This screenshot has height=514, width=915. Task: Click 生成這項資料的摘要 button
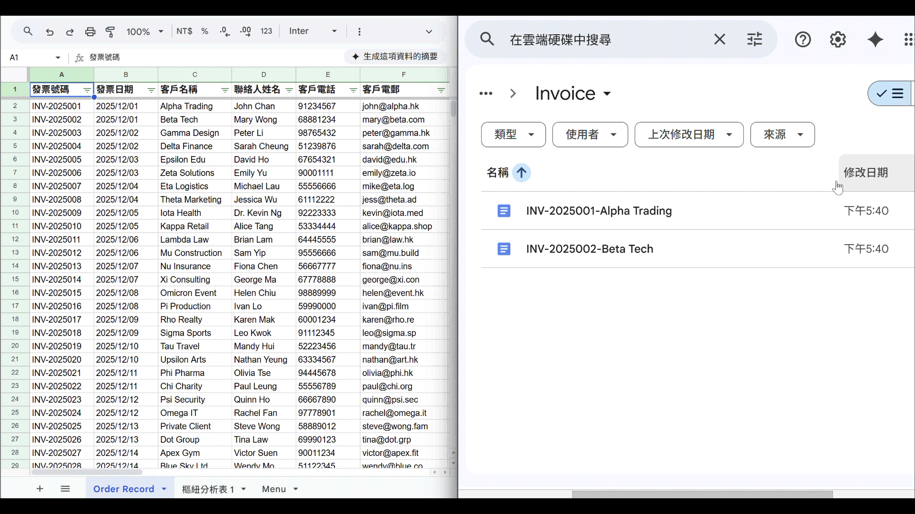[395, 57]
